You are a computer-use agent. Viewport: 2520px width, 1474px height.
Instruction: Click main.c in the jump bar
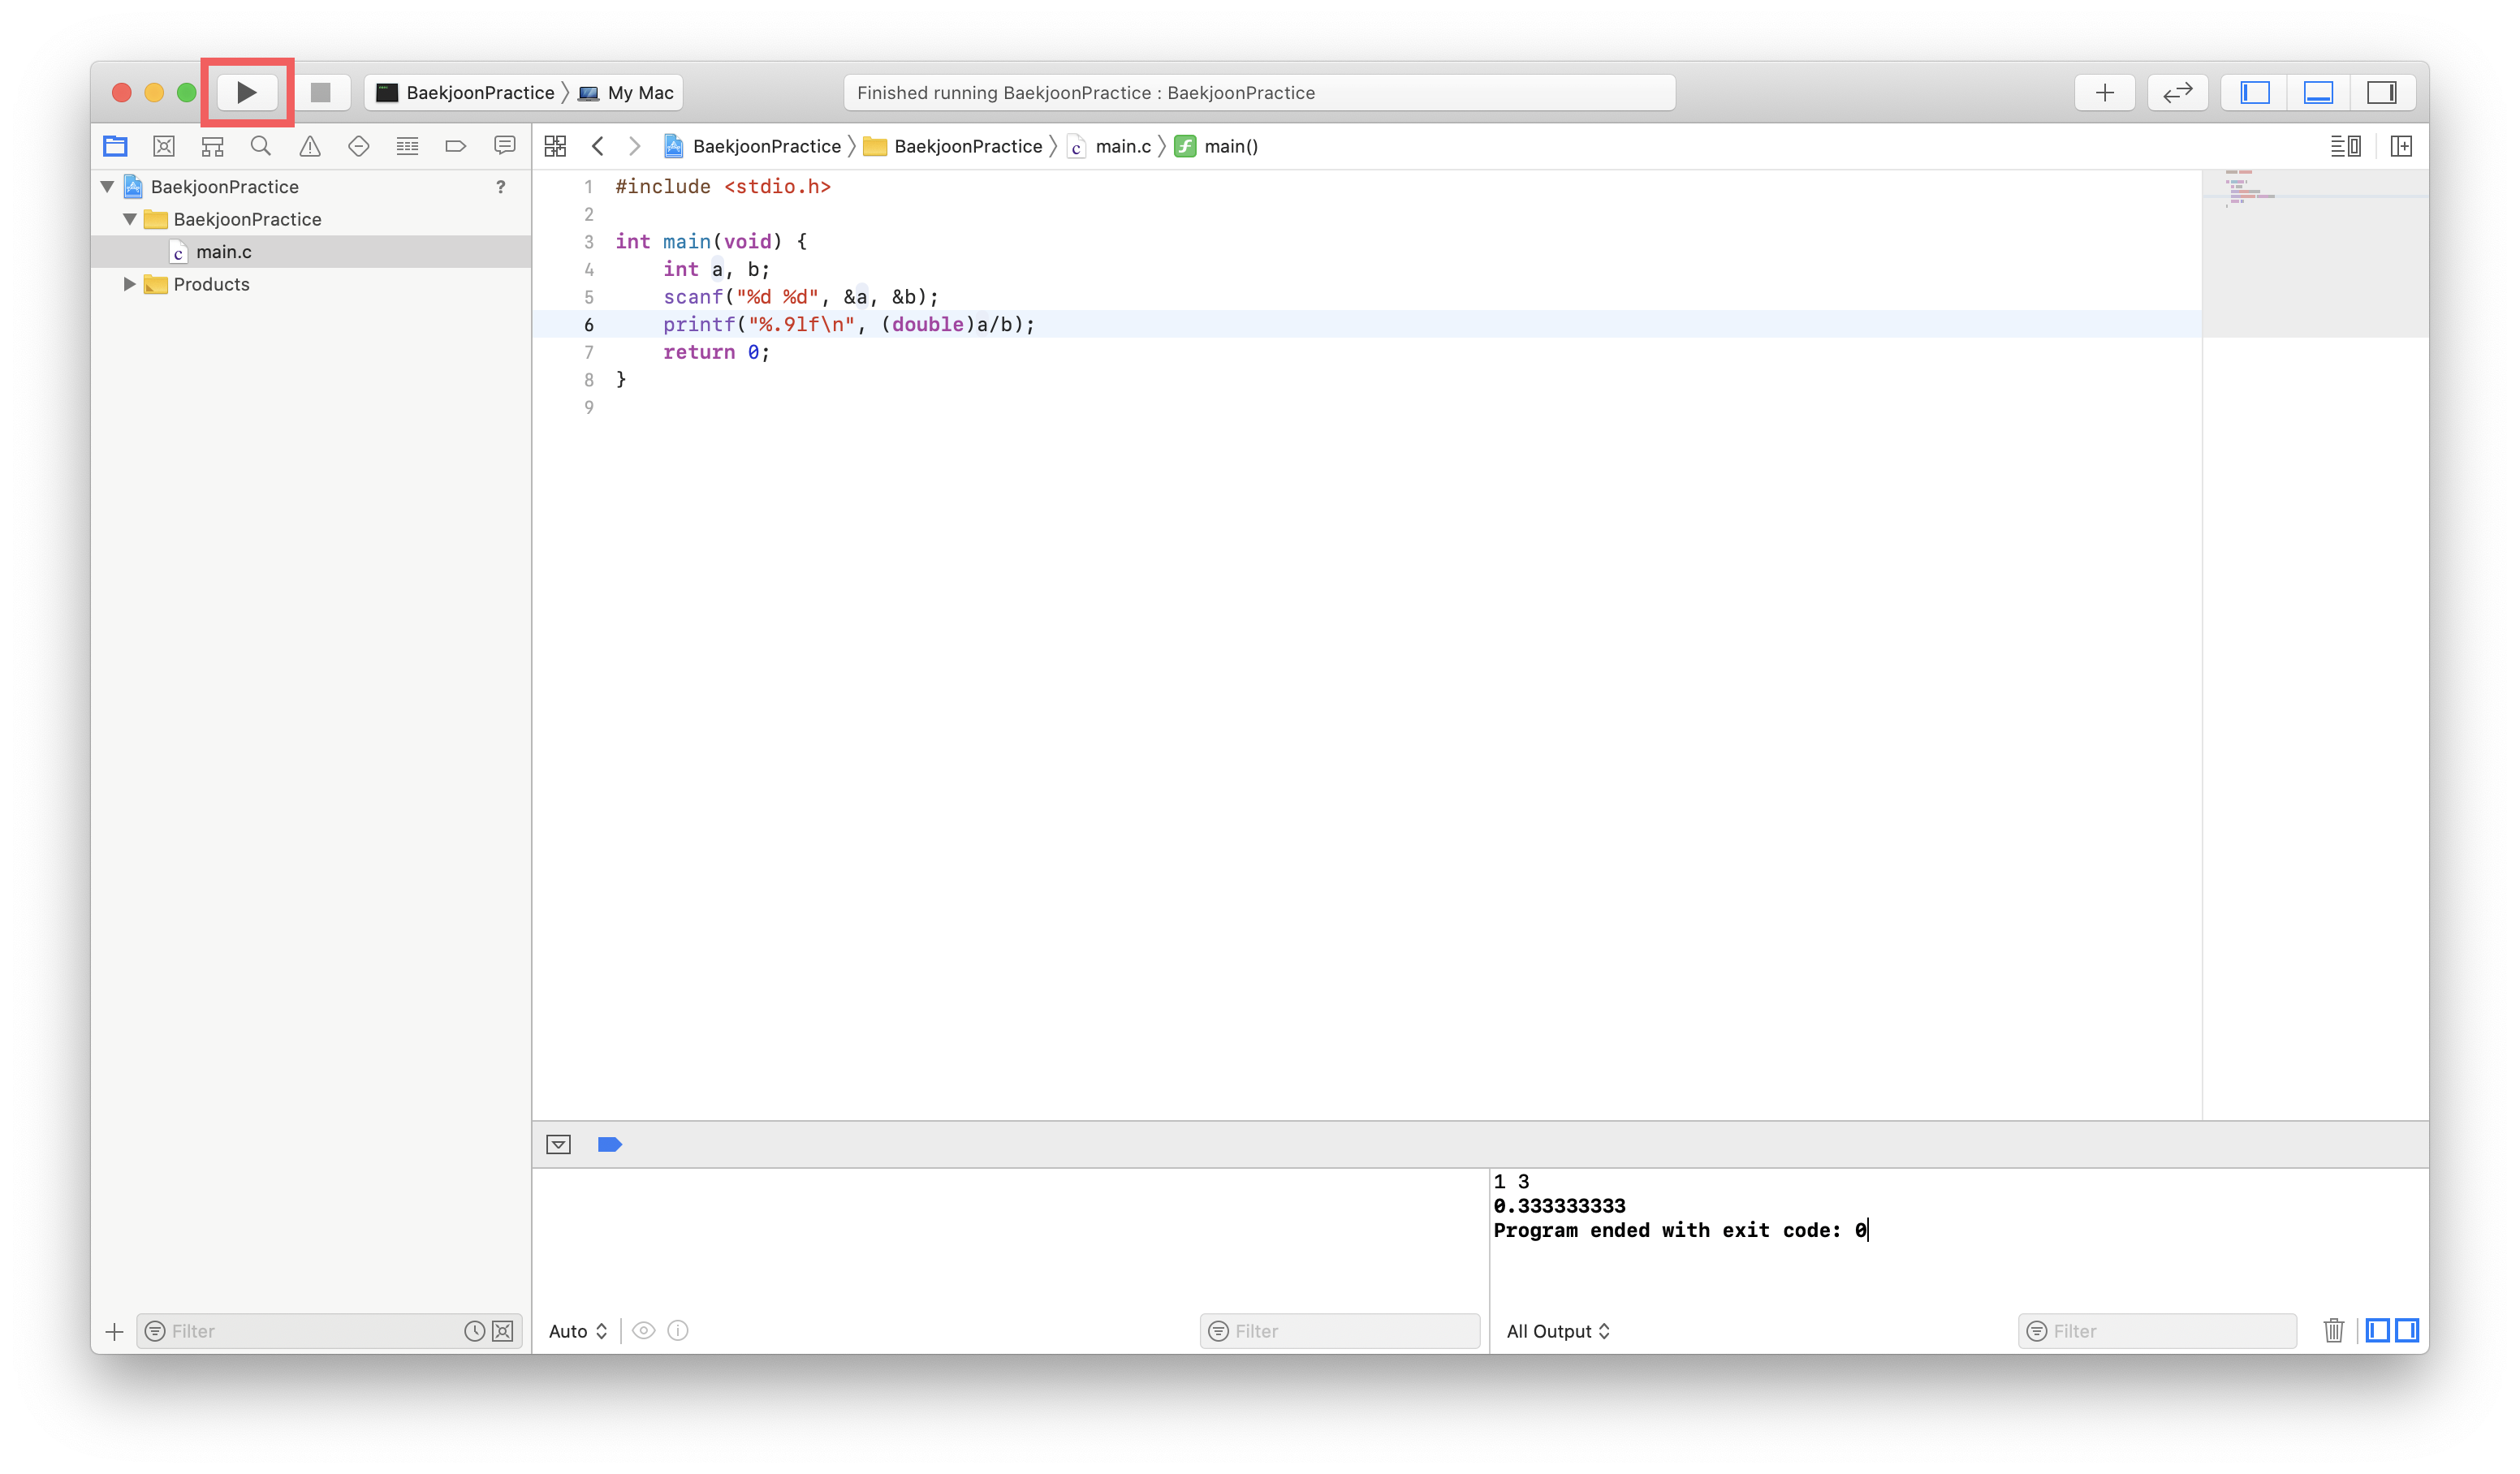1122,147
